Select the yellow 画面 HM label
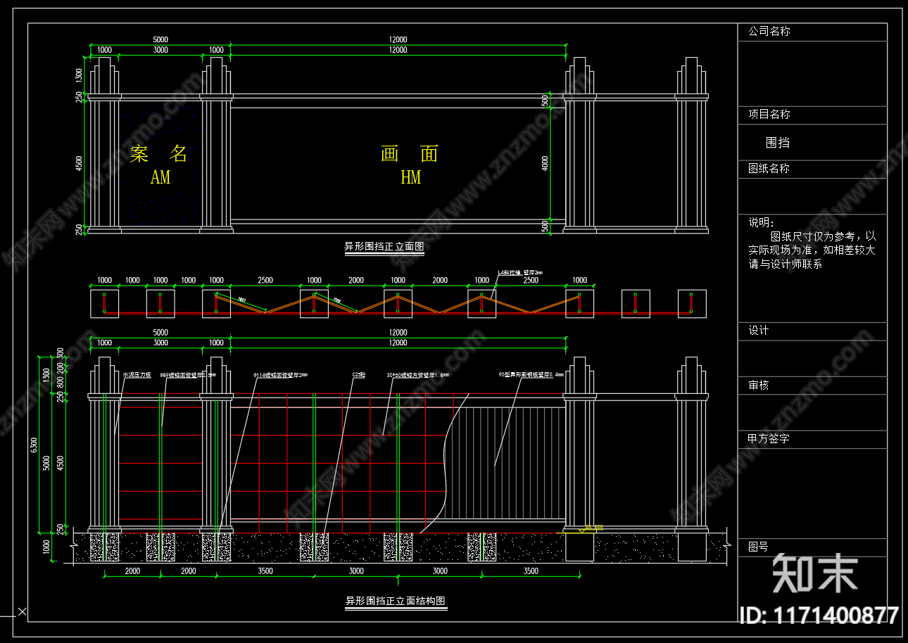 point(410,165)
